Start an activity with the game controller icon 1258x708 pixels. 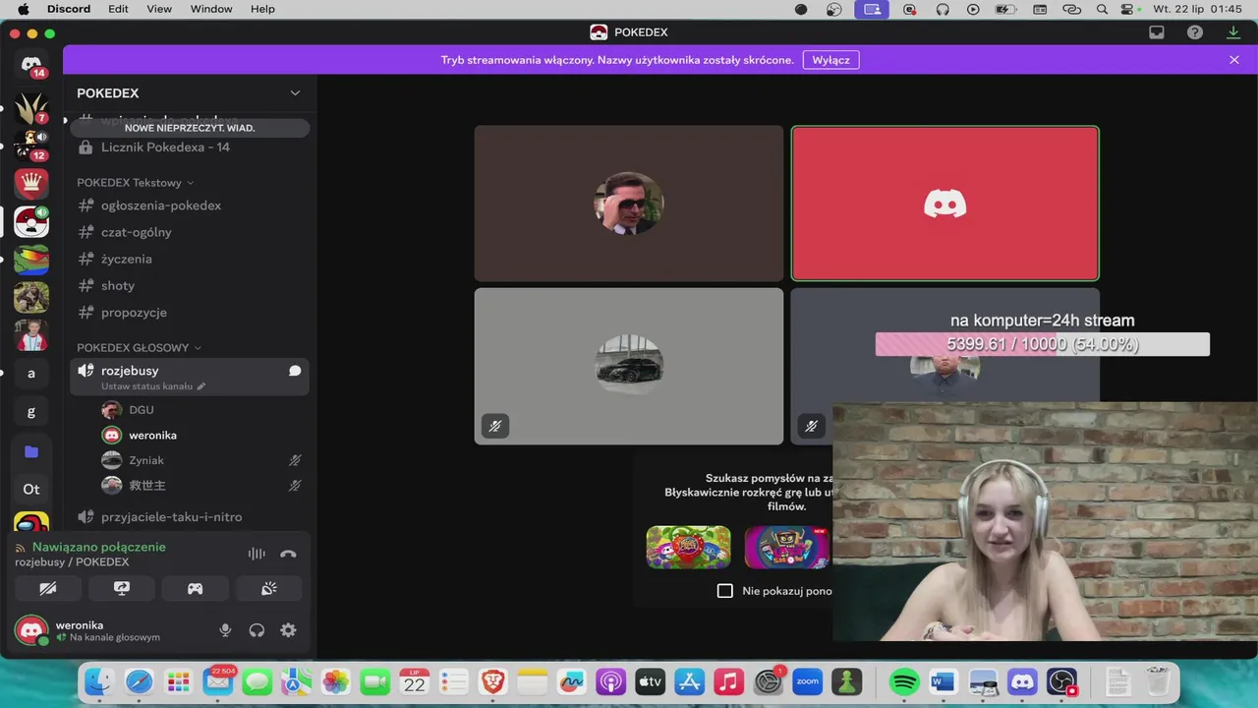[x=196, y=588]
